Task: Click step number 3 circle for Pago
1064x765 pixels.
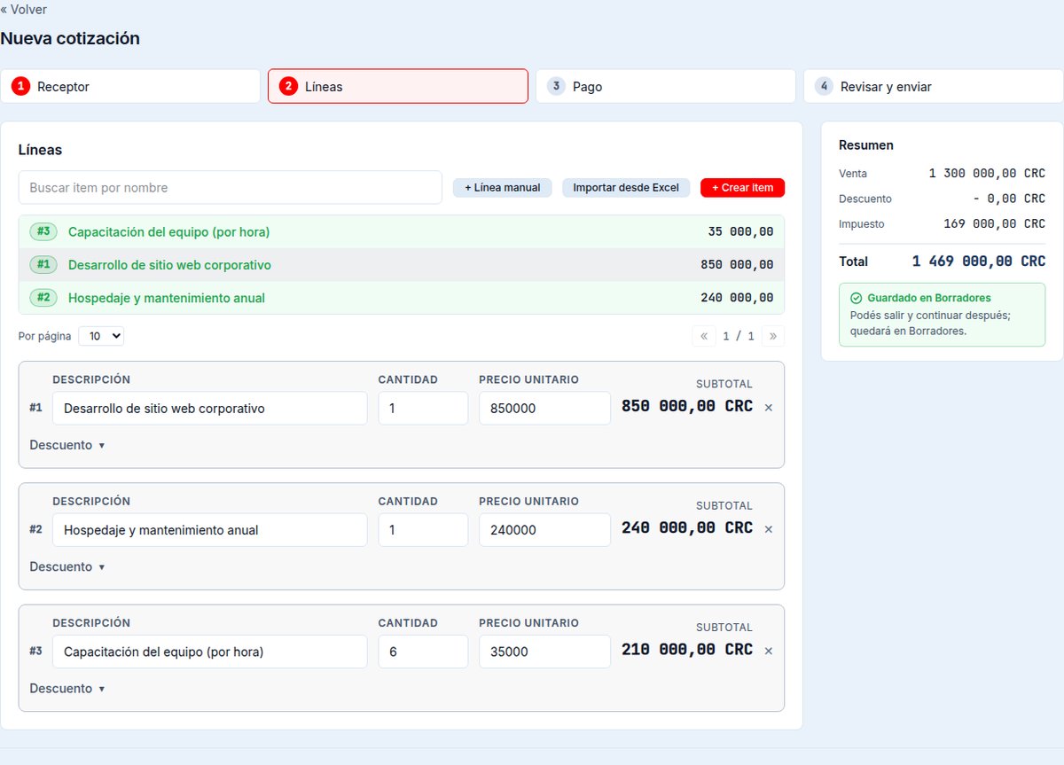Action: tap(556, 86)
